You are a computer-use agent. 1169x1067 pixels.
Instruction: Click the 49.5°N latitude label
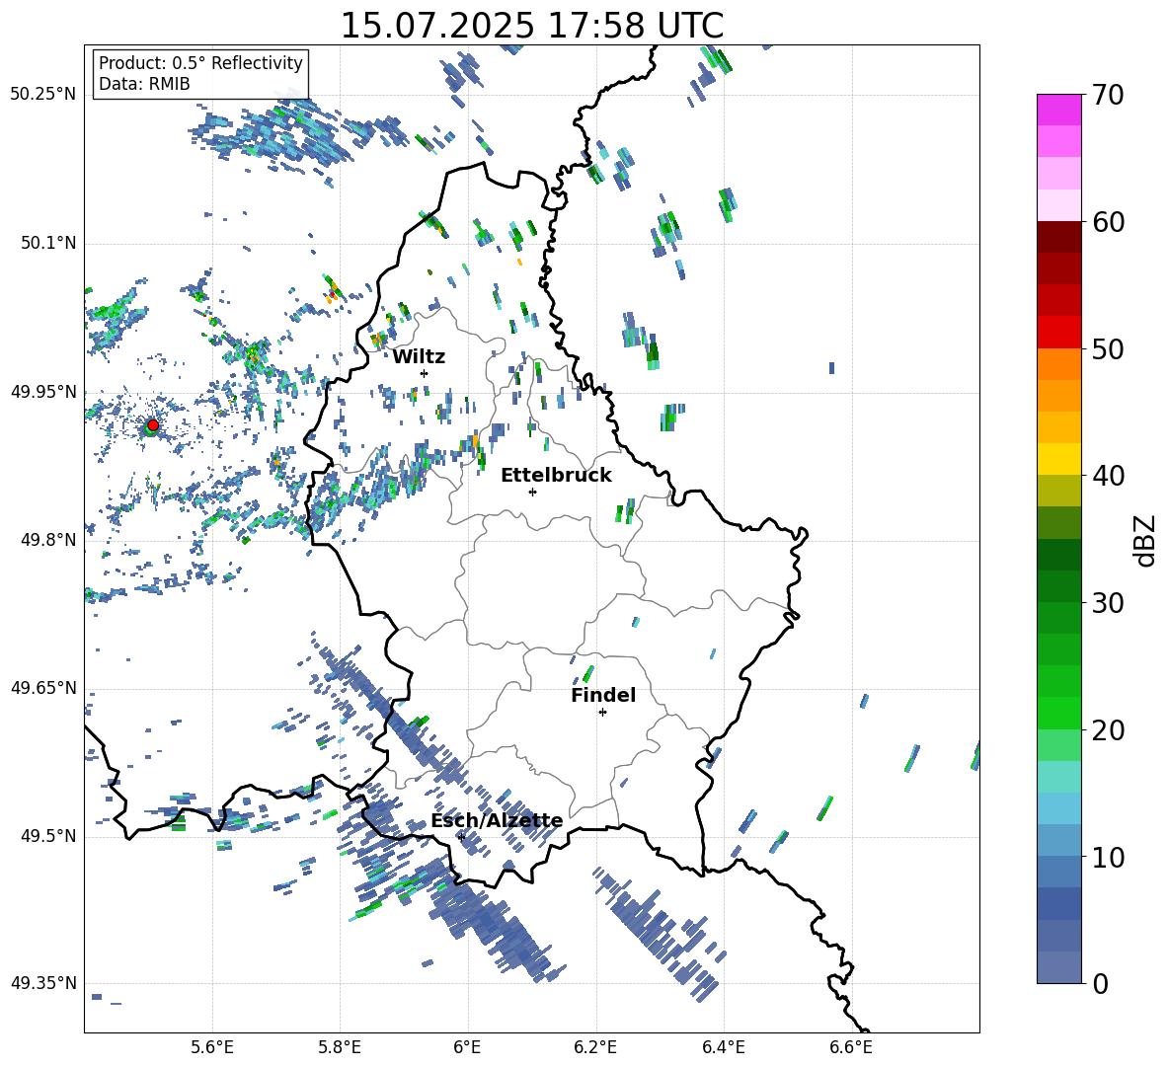click(x=48, y=836)
